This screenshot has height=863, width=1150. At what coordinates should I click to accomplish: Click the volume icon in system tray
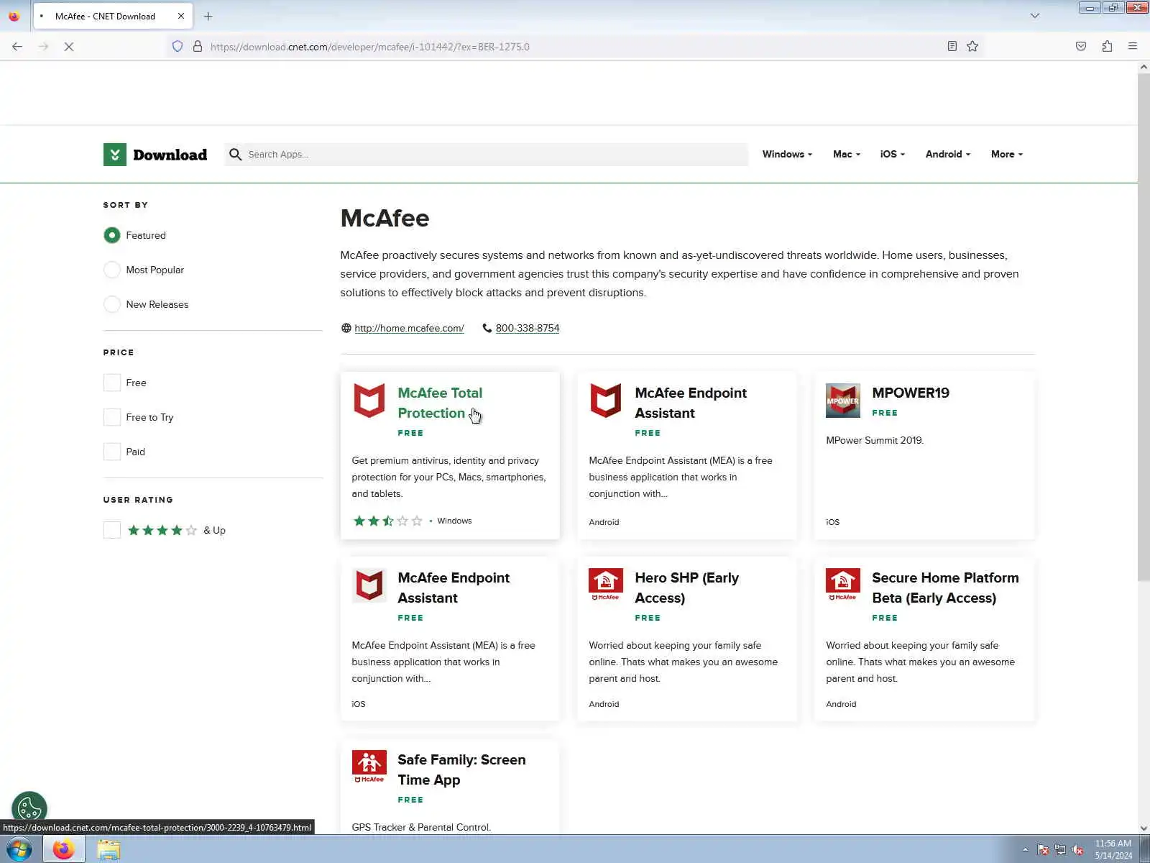tap(1077, 850)
